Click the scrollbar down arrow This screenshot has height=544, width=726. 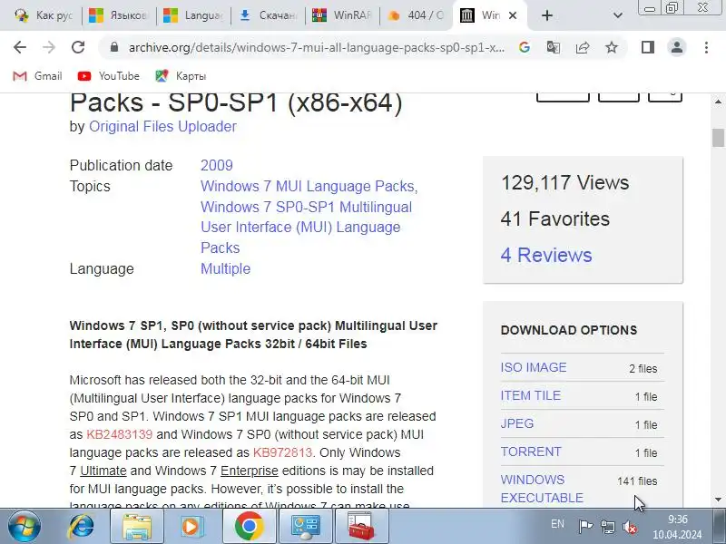[718, 500]
